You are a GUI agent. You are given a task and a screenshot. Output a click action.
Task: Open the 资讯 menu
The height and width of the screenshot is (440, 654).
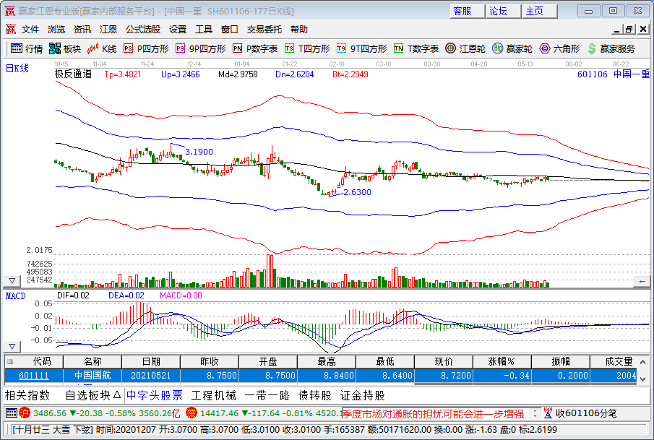tap(82, 29)
